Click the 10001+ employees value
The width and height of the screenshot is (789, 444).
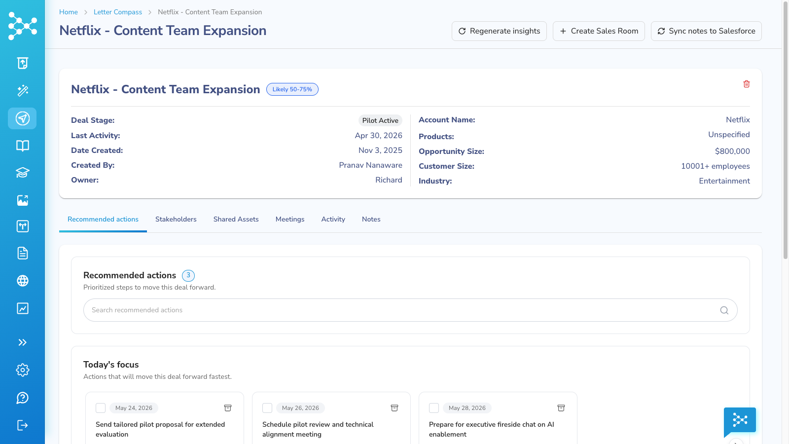pyautogui.click(x=716, y=166)
